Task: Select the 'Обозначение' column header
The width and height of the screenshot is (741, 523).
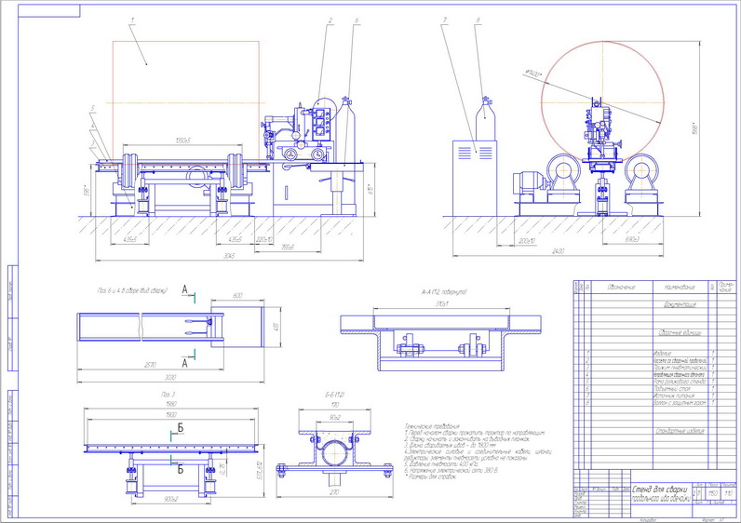Action: click(621, 287)
